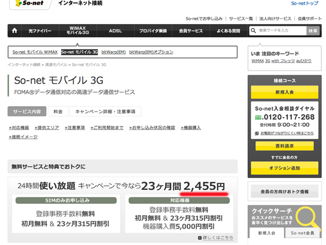Click 高速モバイル breadcrumb
326x245 pixels.
(56, 65)
